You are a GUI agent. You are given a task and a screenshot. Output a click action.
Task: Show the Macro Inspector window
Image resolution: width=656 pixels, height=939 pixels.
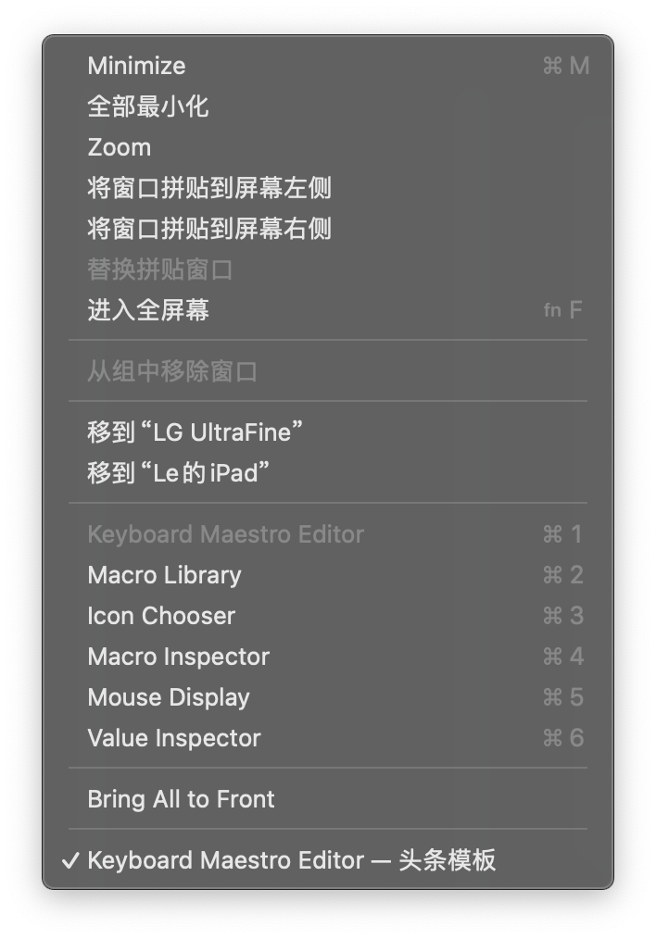click(179, 657)
